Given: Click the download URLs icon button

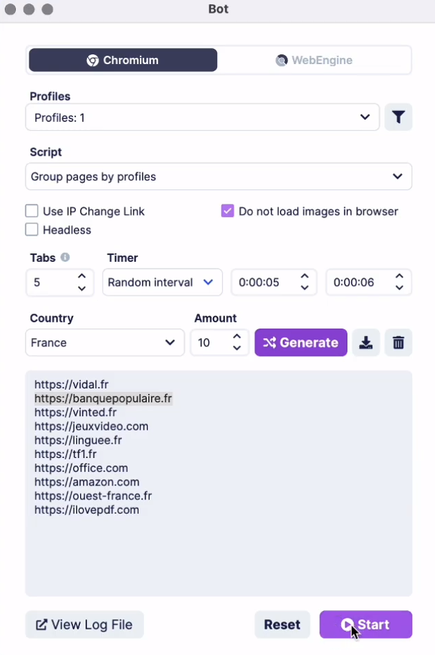Looking at the screenshot, I should pos(366,342).
